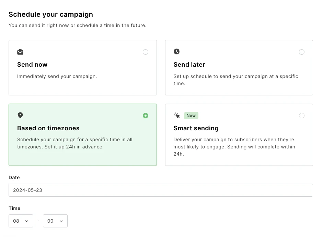Screen dimensions: 323x237
Task: Click the 'Set up schedule' description text
Action: point(235,76)
